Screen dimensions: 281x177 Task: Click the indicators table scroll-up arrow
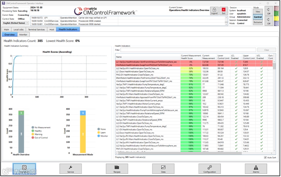click(x=274, y=62)
